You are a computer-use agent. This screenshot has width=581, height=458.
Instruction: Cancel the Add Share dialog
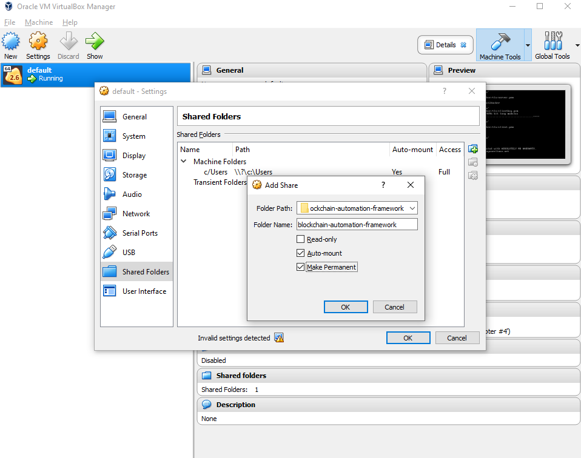click(x=395, y=307)
